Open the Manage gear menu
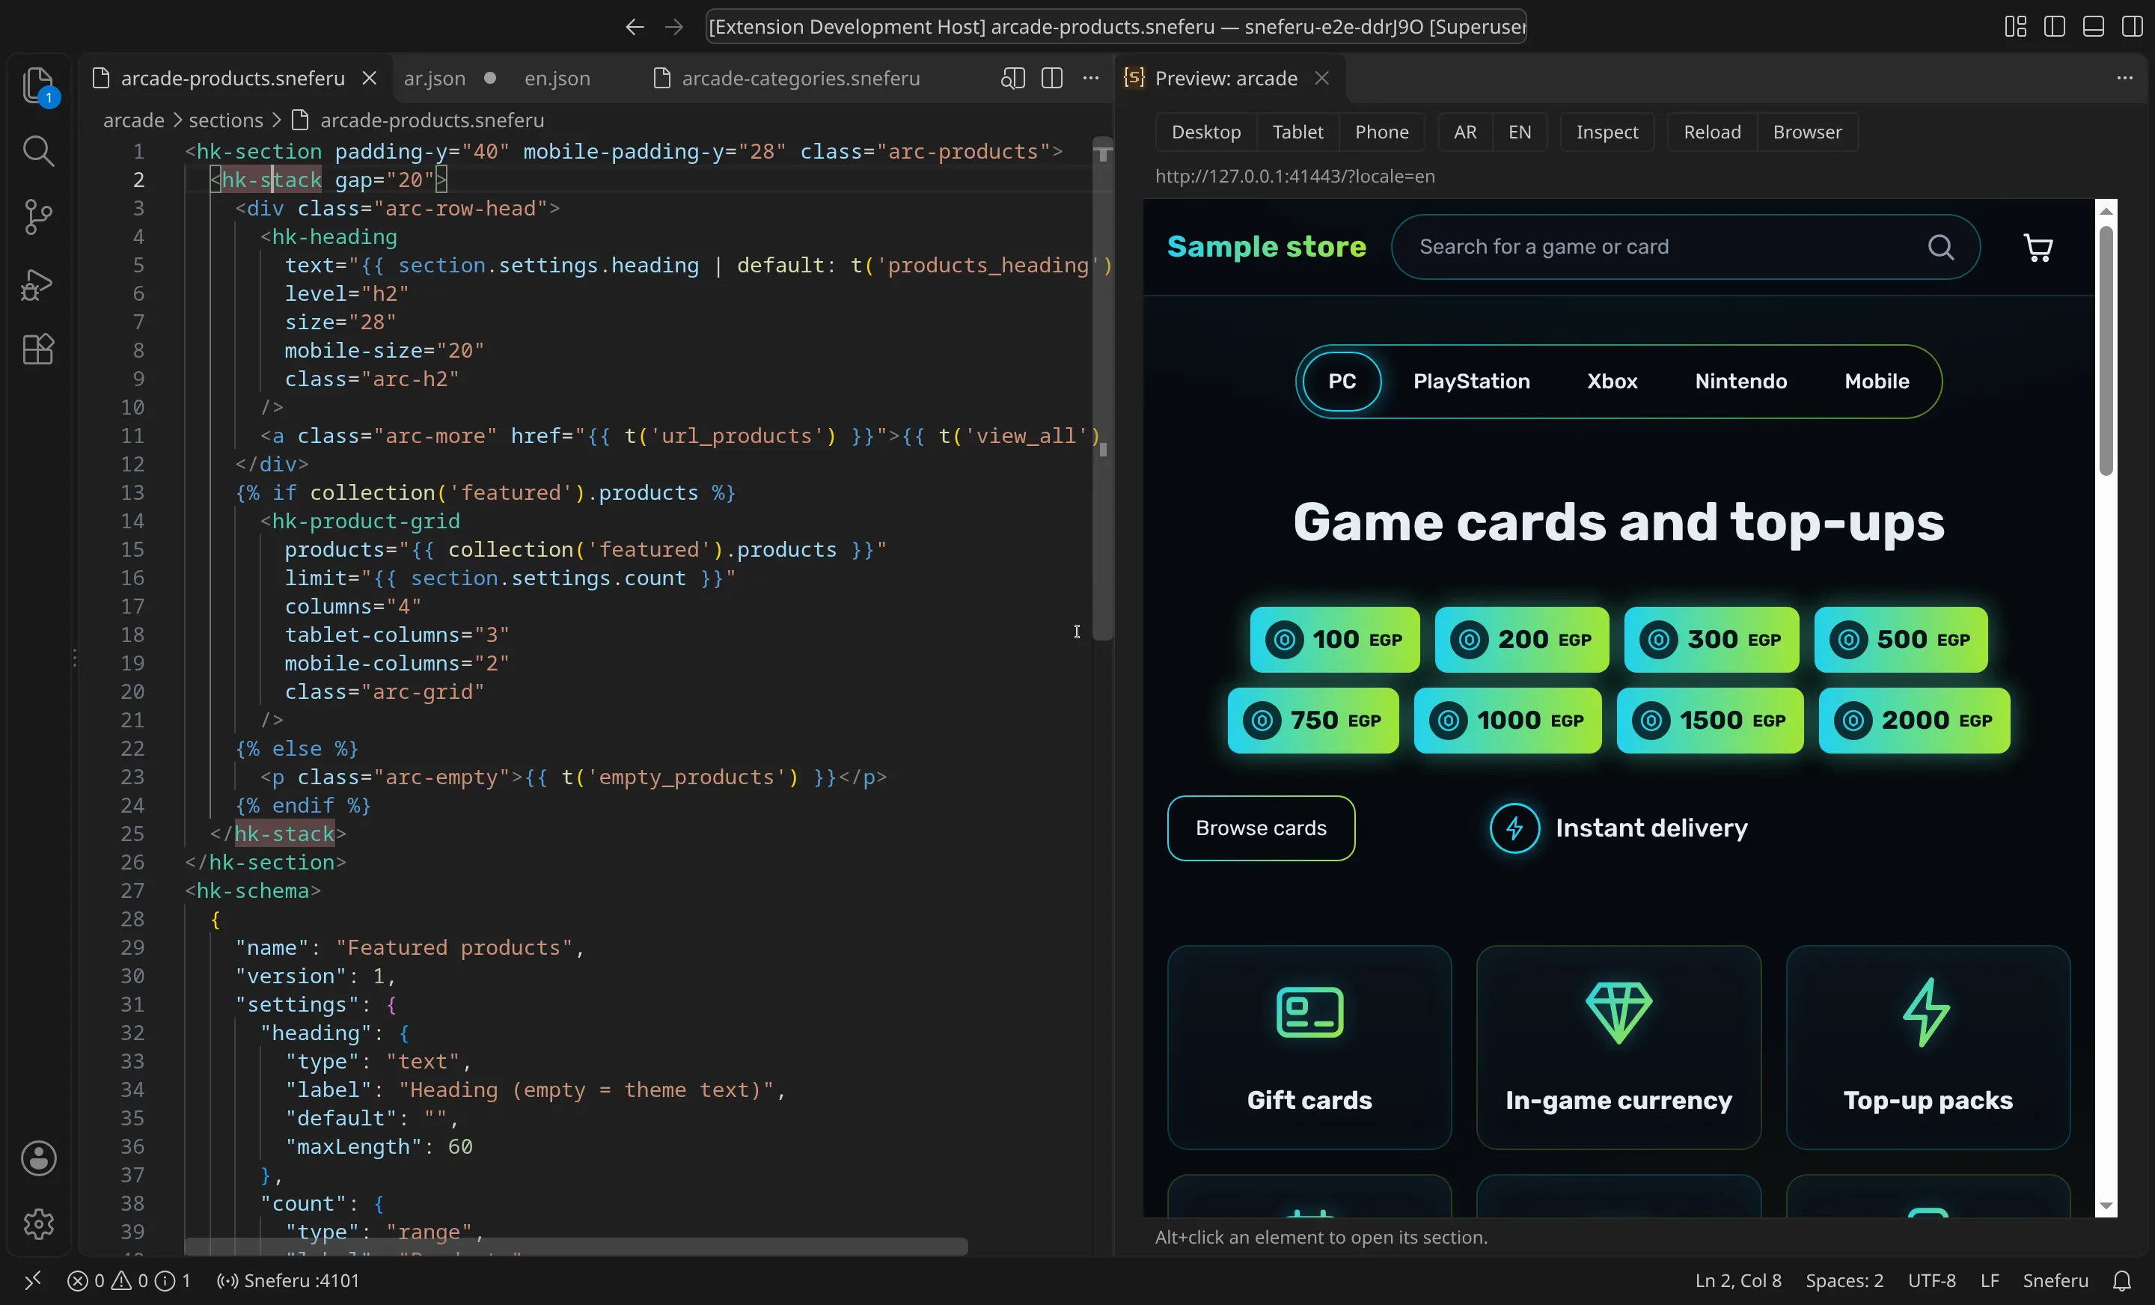 pos(38,1223)
